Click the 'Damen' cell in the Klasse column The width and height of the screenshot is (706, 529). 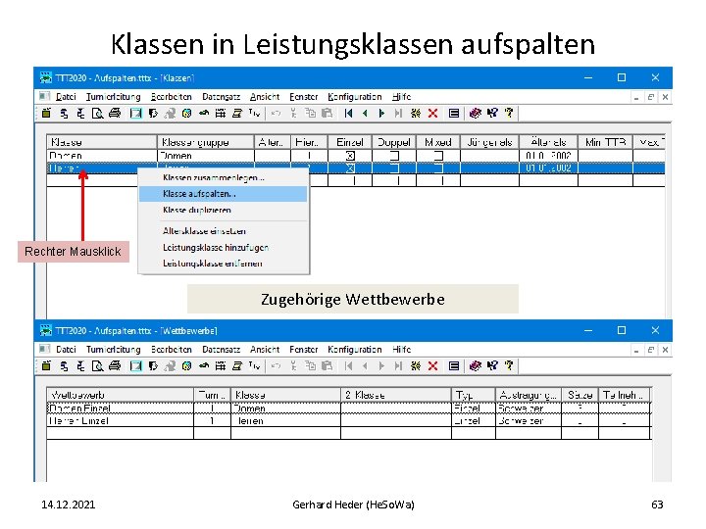click(102, 156)
